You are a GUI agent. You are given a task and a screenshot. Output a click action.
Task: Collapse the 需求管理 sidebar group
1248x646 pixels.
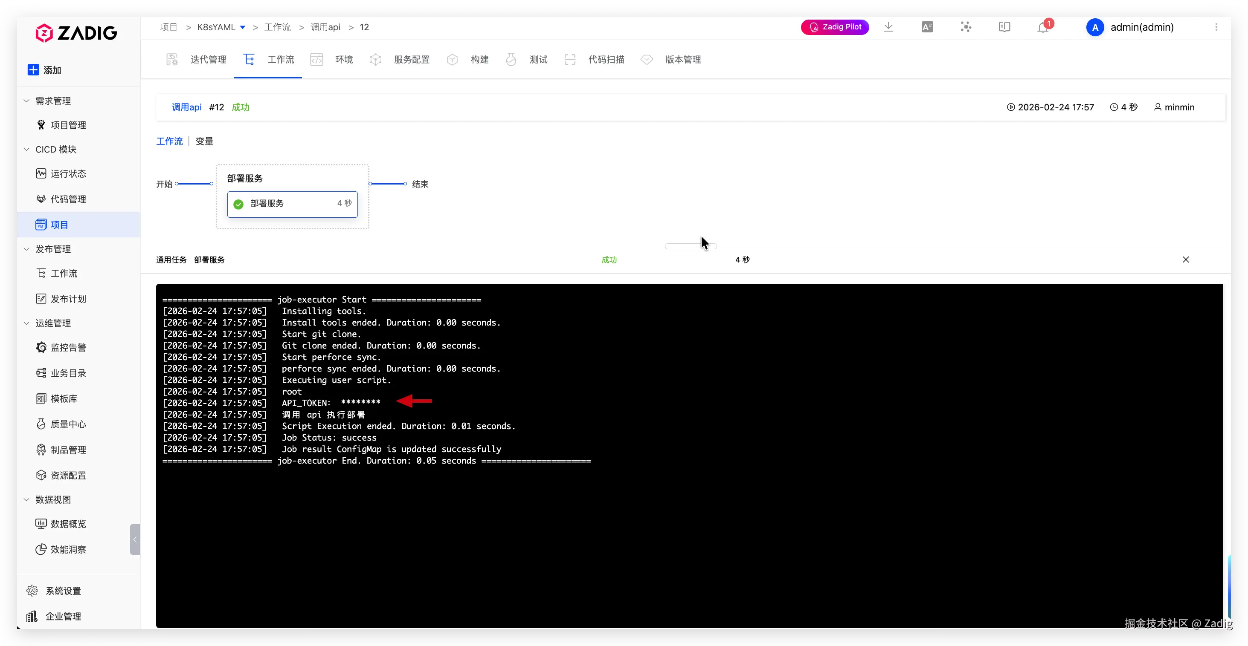(26, 101)
